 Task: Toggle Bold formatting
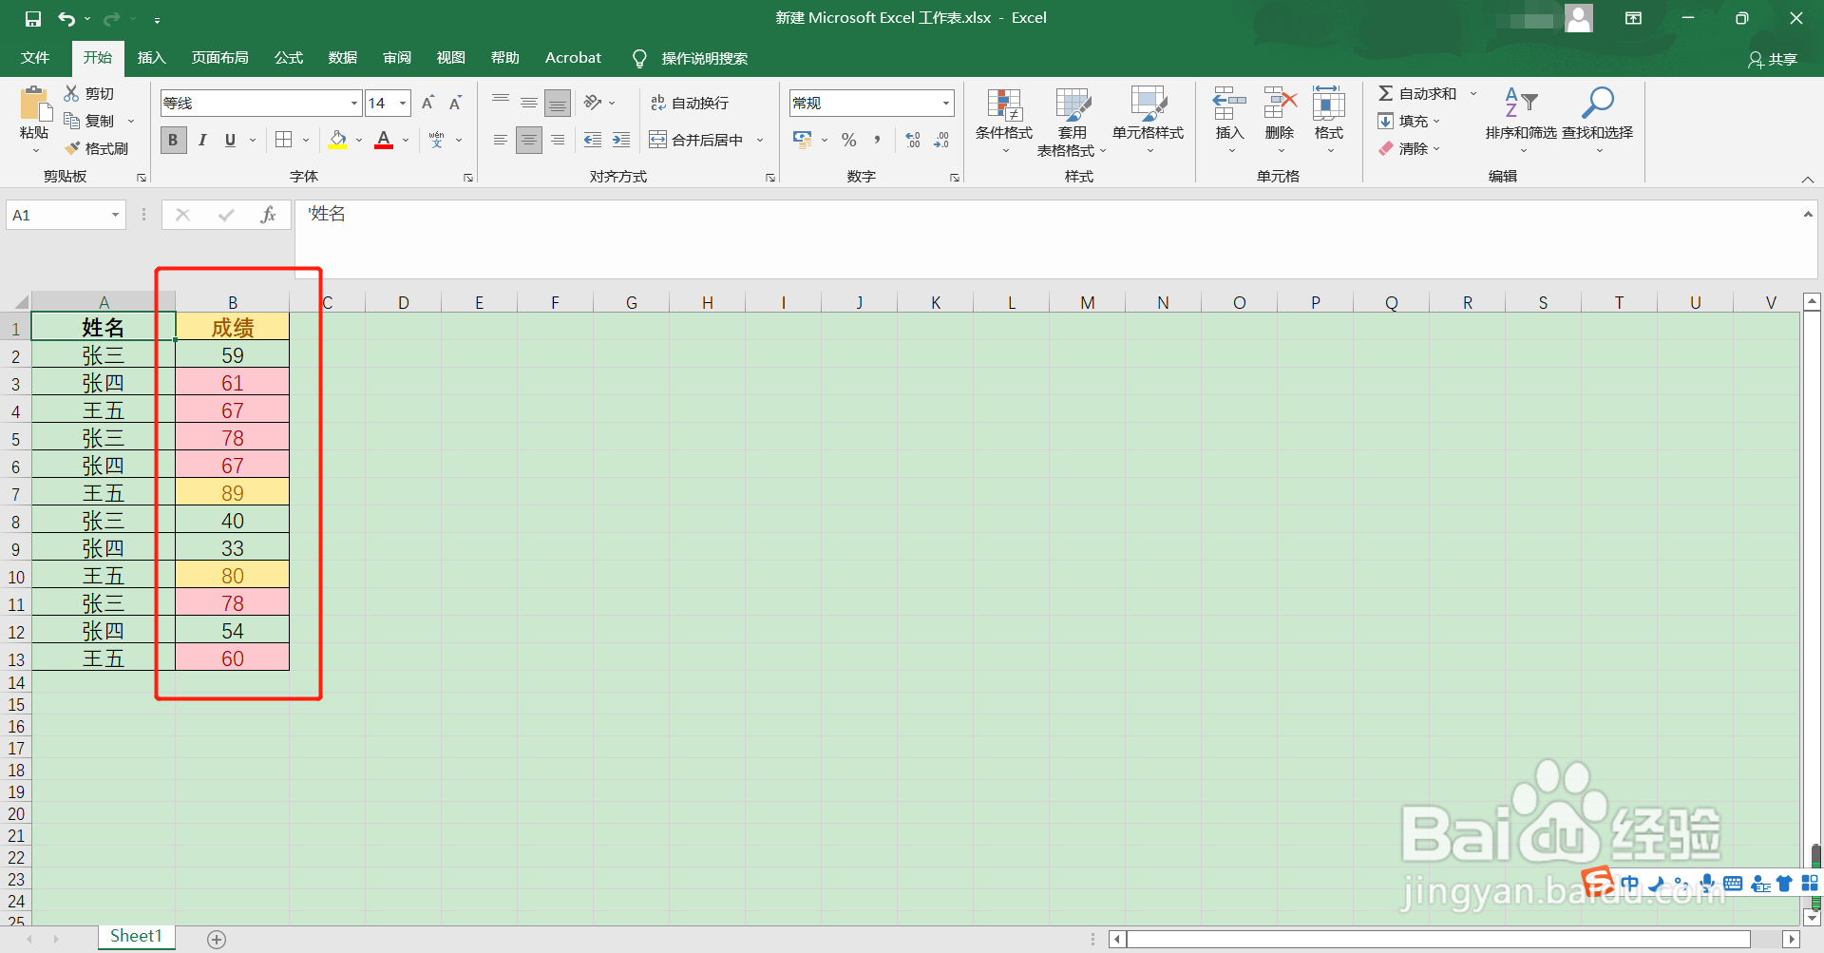tap(173, 140)
